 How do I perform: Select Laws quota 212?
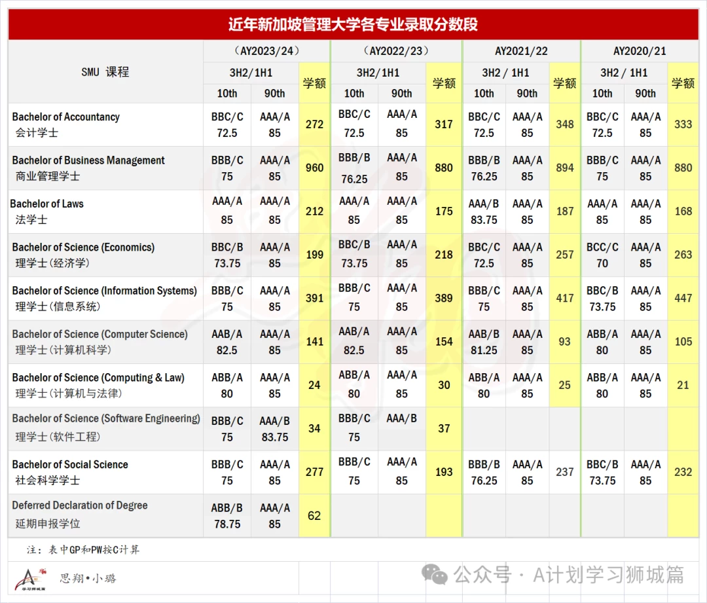click(x=314, y=211)
